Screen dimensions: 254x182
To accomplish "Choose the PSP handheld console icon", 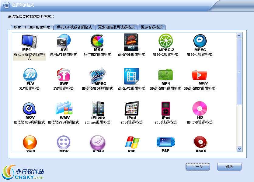I will 165,144.
